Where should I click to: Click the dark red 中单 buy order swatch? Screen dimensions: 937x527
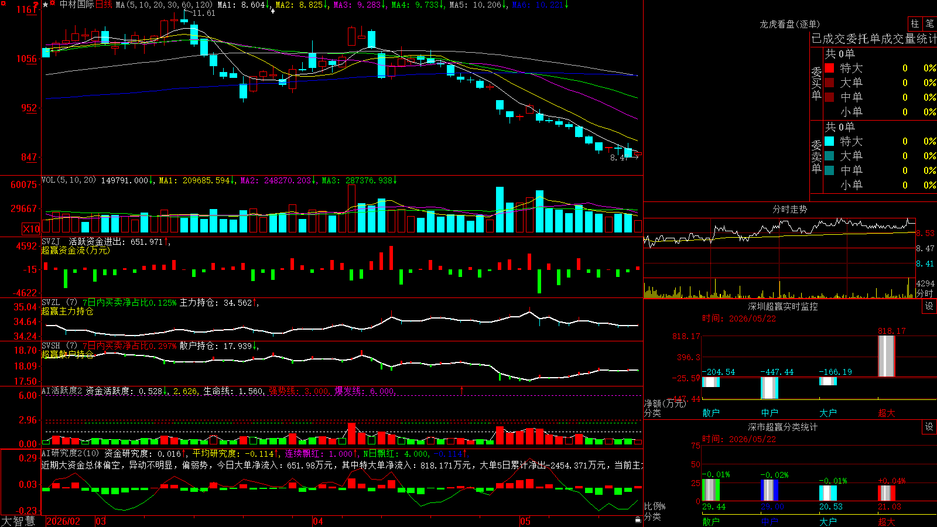pos(829,97)
